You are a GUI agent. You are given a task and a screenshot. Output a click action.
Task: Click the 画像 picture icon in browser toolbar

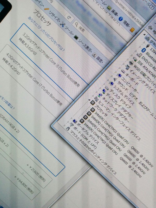109,8
